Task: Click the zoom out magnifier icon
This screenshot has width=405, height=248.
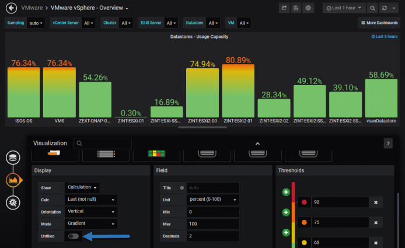Action: [372, 8]
